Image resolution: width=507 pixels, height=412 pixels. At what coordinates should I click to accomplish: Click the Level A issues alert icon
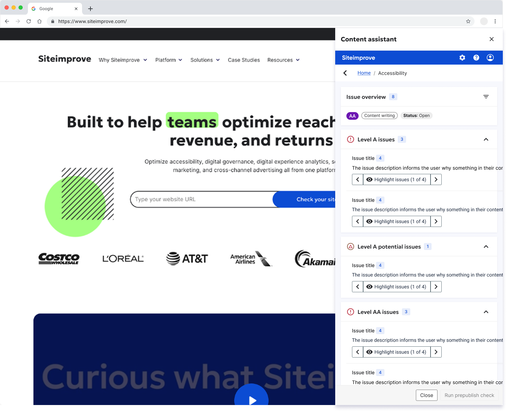[x=350, y=139]
